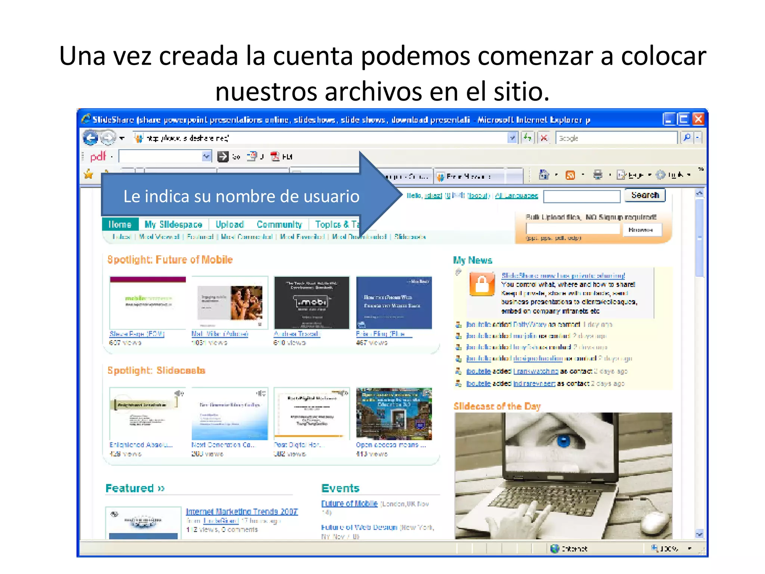Image resolution: width=765 pixels, height=574 pixels.
Task: Click the page scrollbar up arrow
Action: tap(699, 193)
